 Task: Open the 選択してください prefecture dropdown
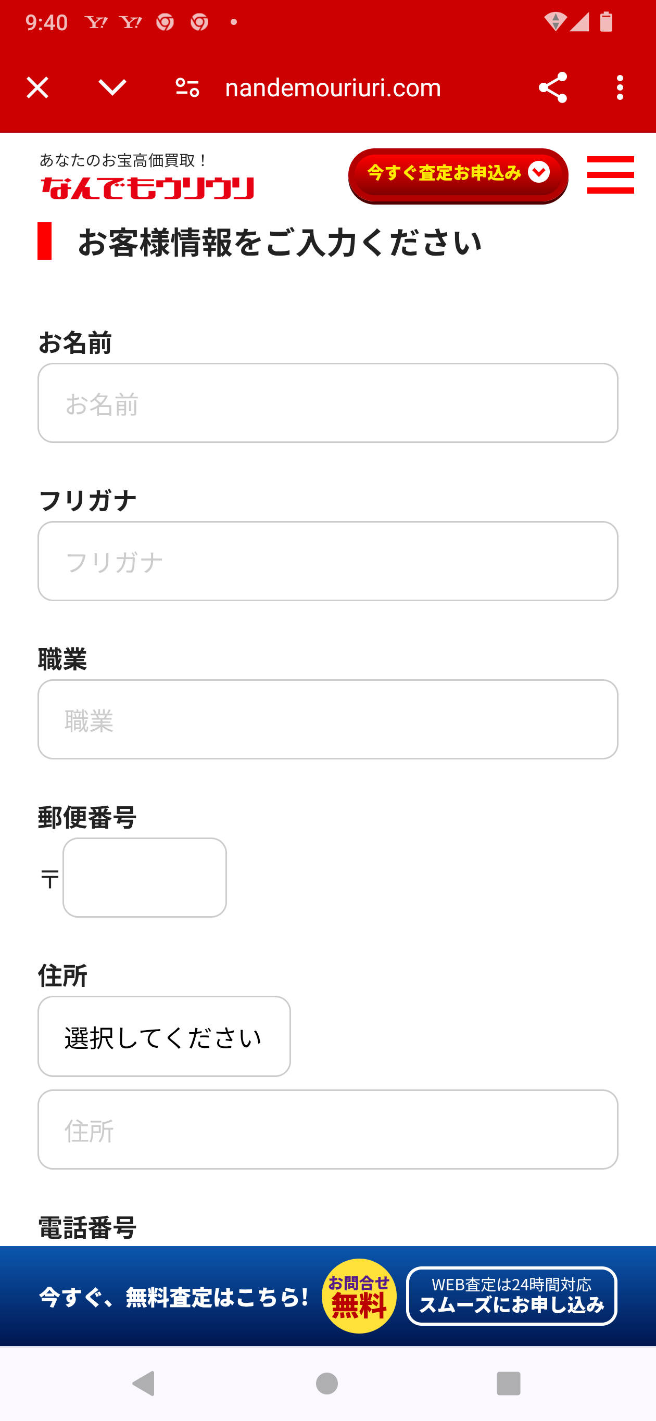[164, 1036]
